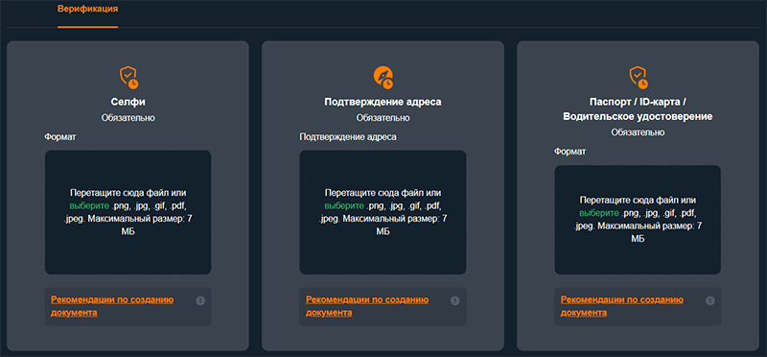Image resolution: width=767 pixels, height=357 pixels.
Task: Open Рекомендации по созданию документа under Селфи
Action: [x=112, y=306]
